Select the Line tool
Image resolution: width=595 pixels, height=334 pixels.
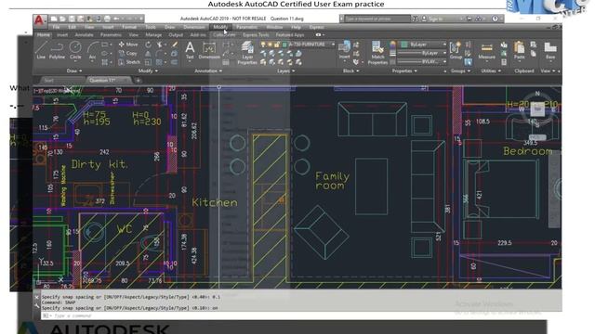(41, 50)
